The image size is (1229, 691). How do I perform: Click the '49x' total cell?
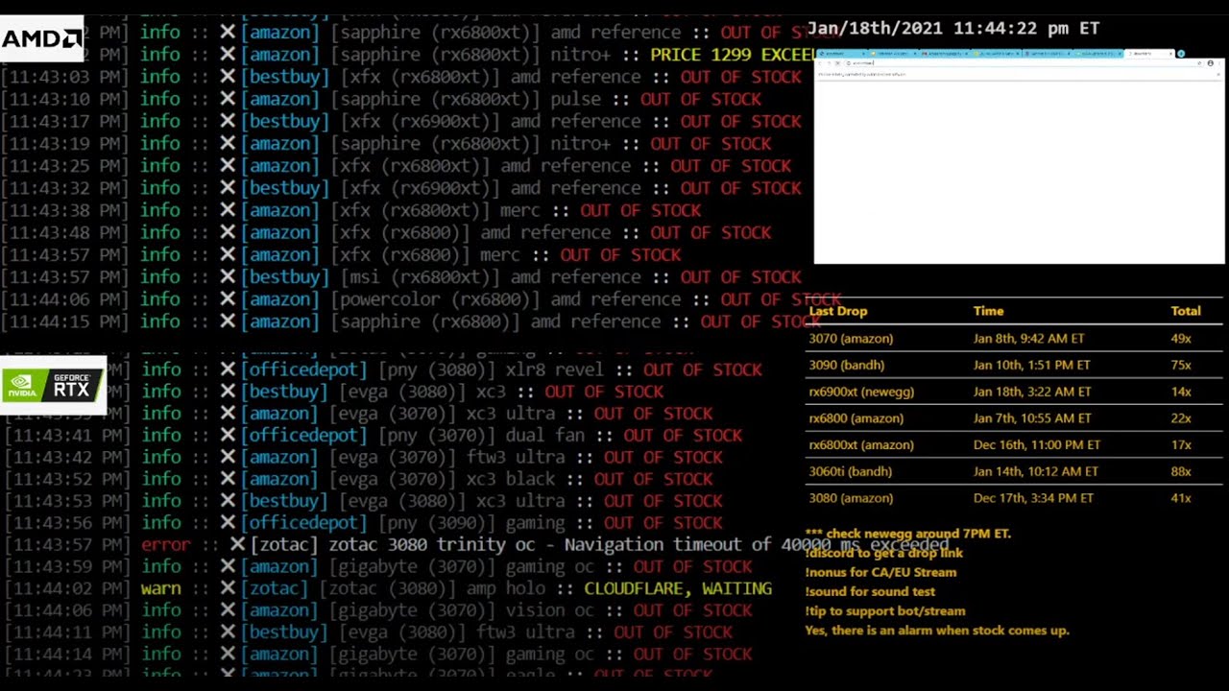pyautogui.click(x=1181, y=338)
